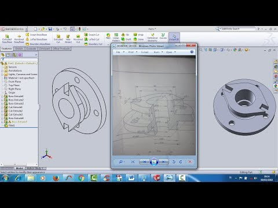The image size is (278, 208).
Task: Open the Hole Wizard tool
Action: [x=68, y=39]
